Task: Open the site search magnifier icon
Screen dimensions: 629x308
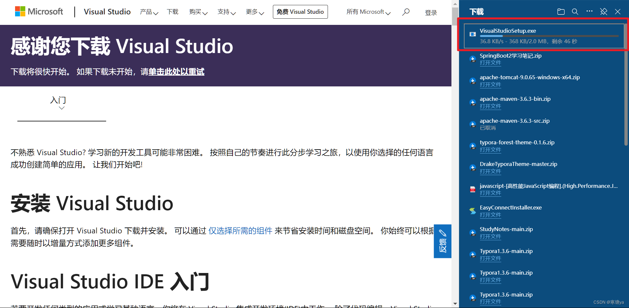Action: click(x=406, y=12)
